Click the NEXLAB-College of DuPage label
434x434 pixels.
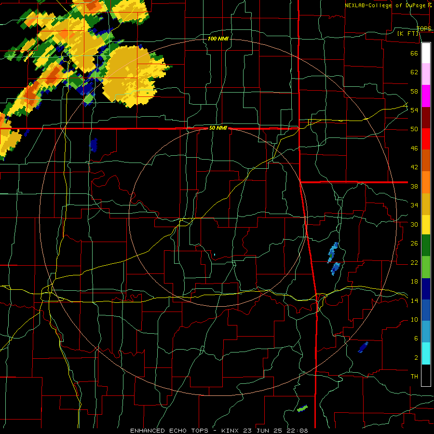(385, 5)
